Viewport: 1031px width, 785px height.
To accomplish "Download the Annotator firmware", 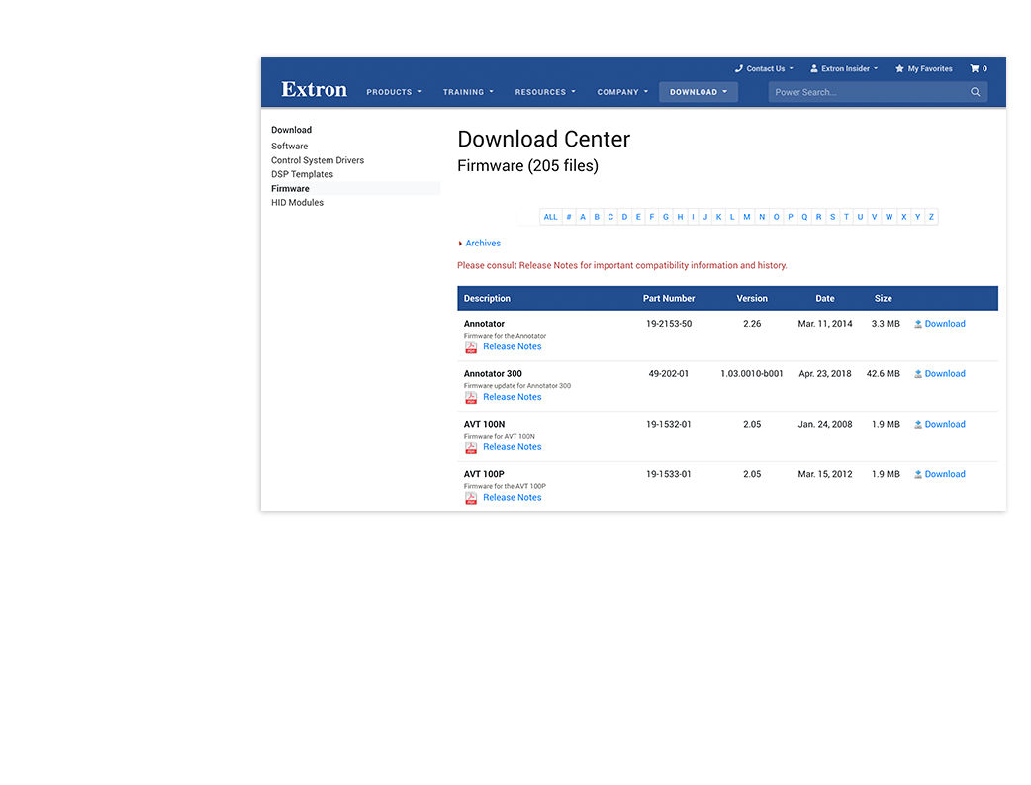I will pos(945,324).
